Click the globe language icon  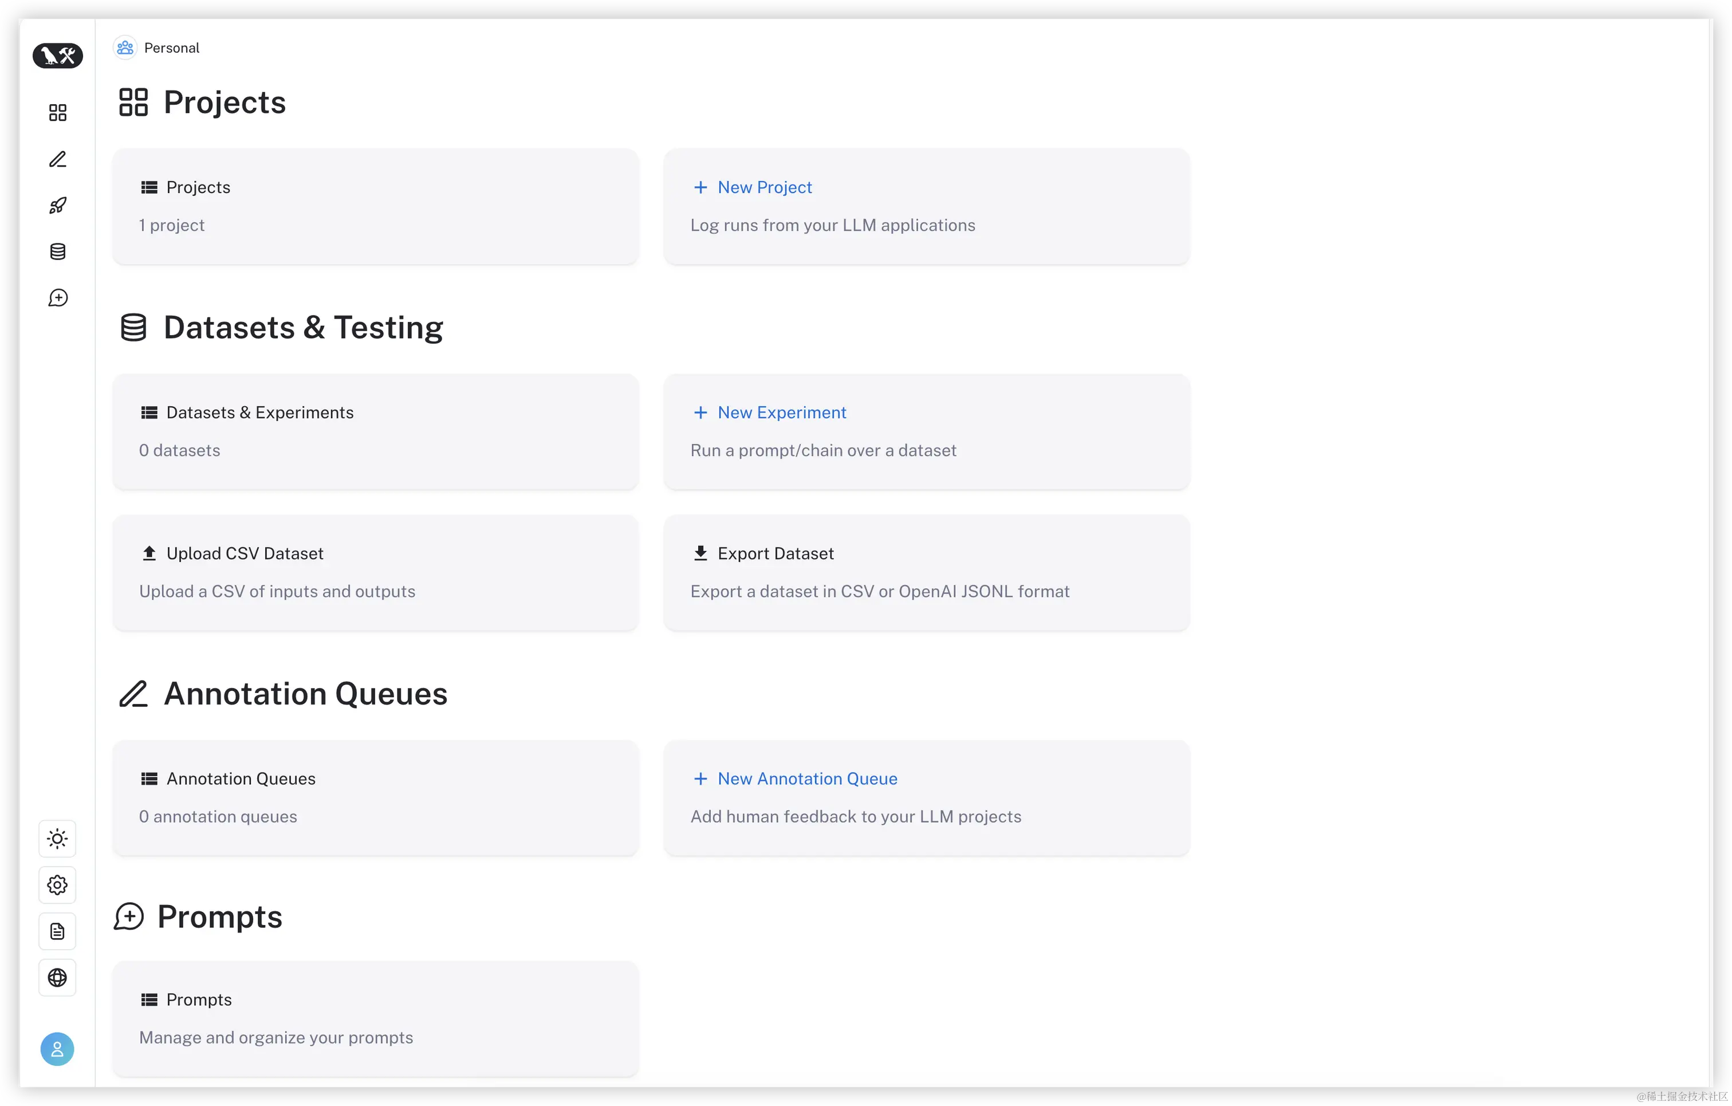[x=57, y=978]
